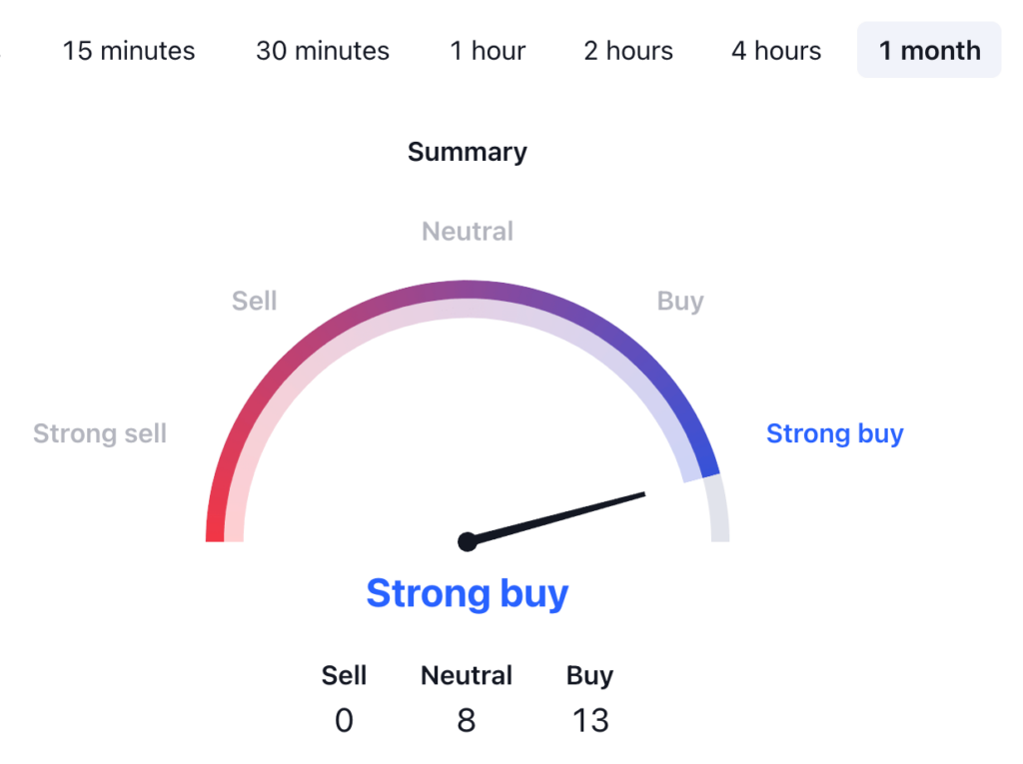Click large Strong buy result text
This screenshot has width=1023, height=764.
tap(468, 593)
